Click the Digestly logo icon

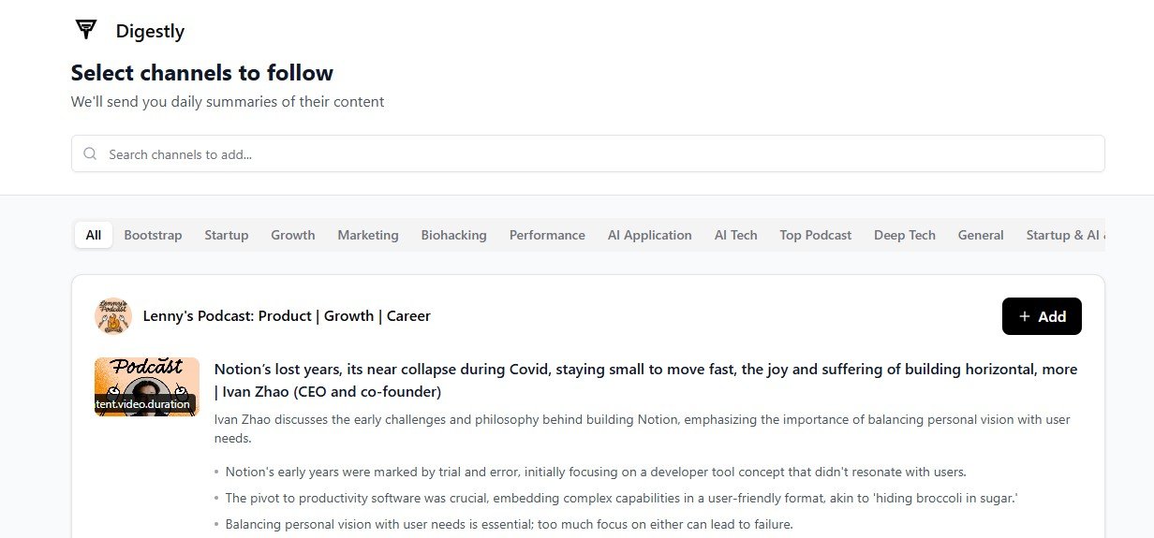(x=86, y=30)
